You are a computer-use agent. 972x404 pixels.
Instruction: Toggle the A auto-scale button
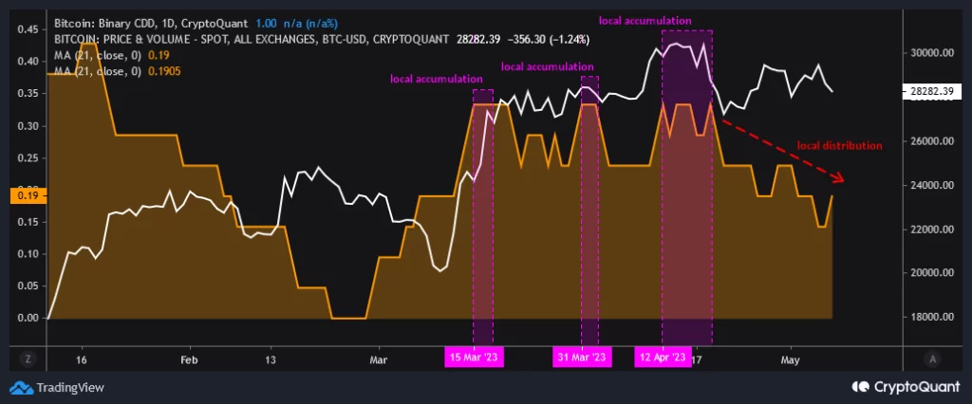[x=934, y=358]
